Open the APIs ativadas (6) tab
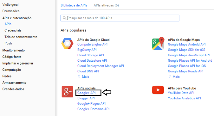The height and width of the screenshot is (116, 214). [x=106, y=5]
